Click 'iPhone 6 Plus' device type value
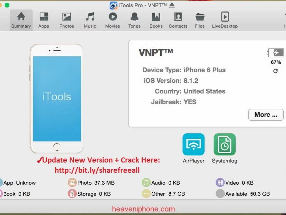The image size is (286, 215). pyautogui.click(x=205, y=70)
